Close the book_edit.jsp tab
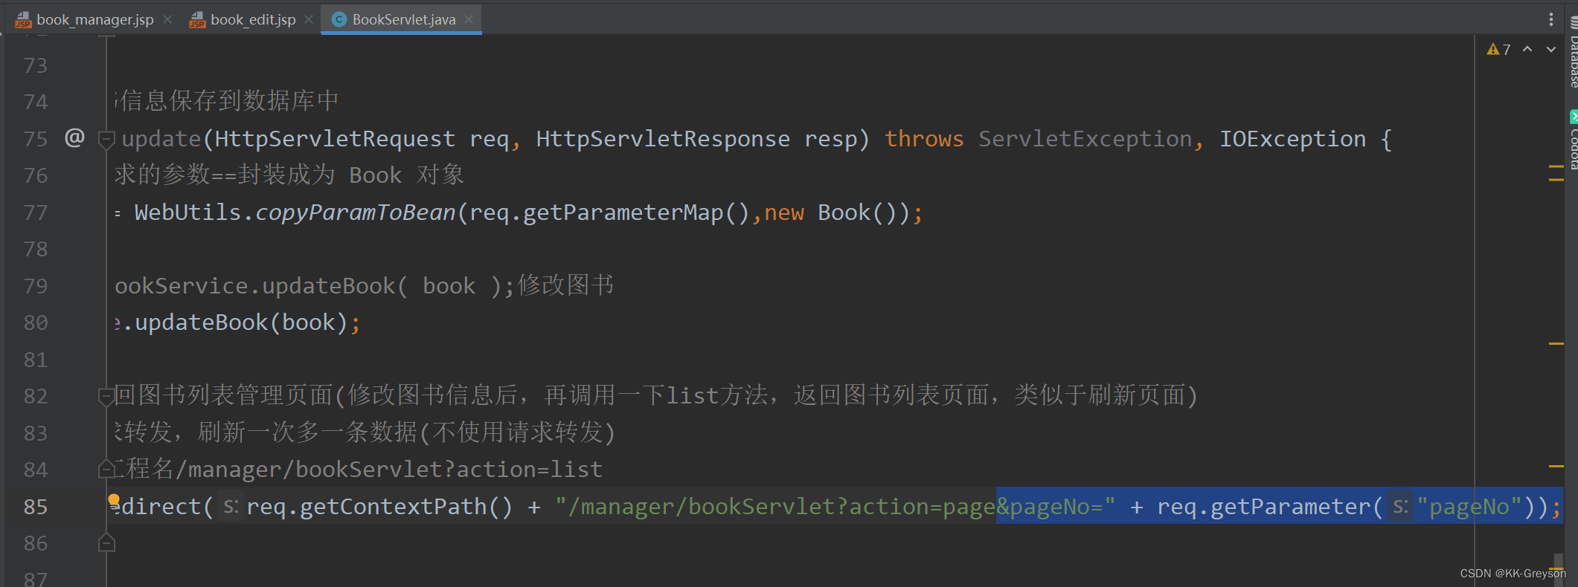Screen dimensions: 1578x587 309,19
